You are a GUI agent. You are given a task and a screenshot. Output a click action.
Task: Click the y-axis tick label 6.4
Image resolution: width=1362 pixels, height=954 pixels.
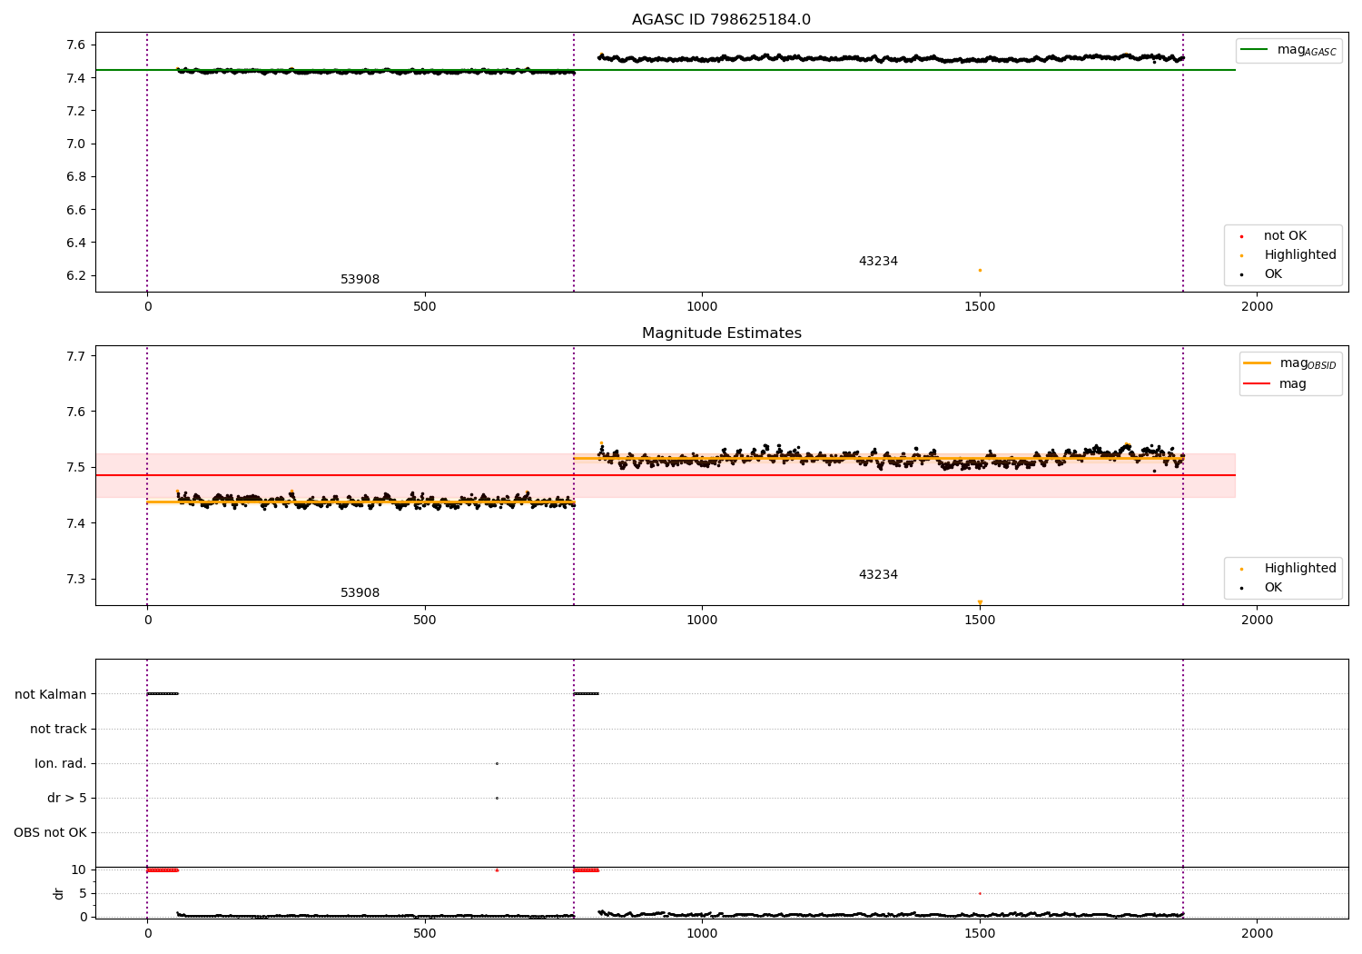[76, 243]
